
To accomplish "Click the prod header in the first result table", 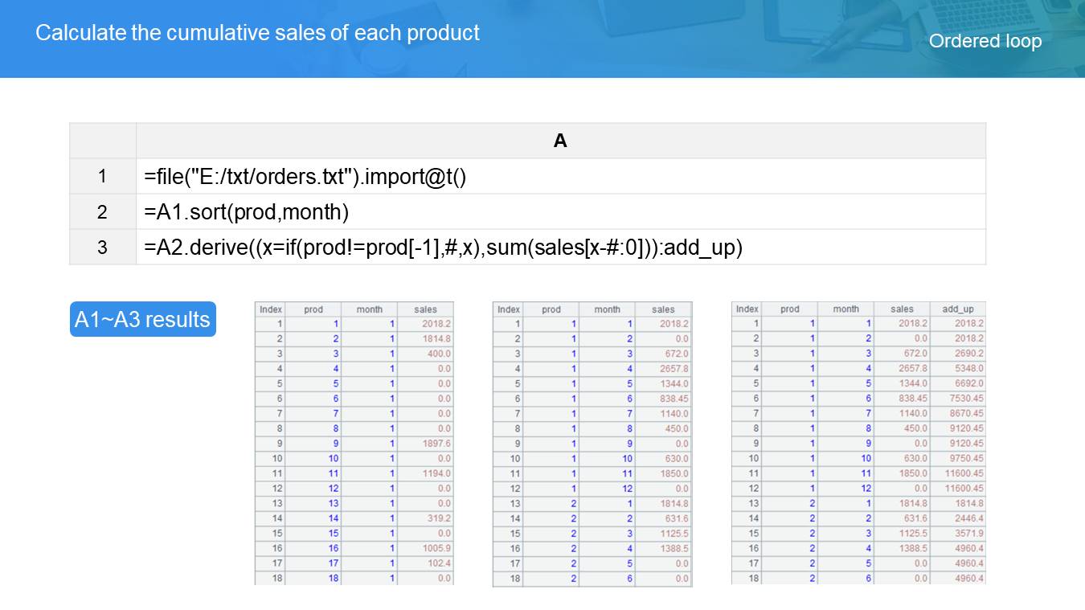I will [313, 309].
